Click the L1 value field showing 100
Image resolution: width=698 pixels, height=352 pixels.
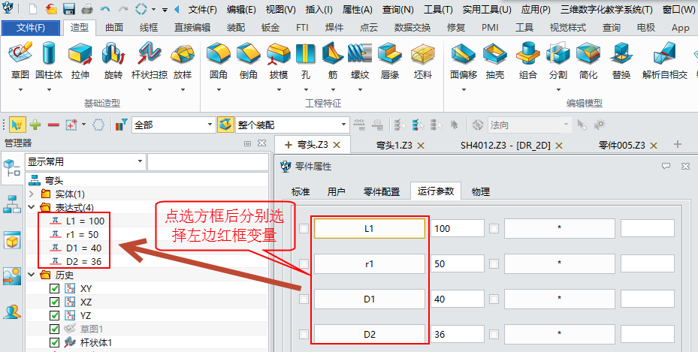458,228
